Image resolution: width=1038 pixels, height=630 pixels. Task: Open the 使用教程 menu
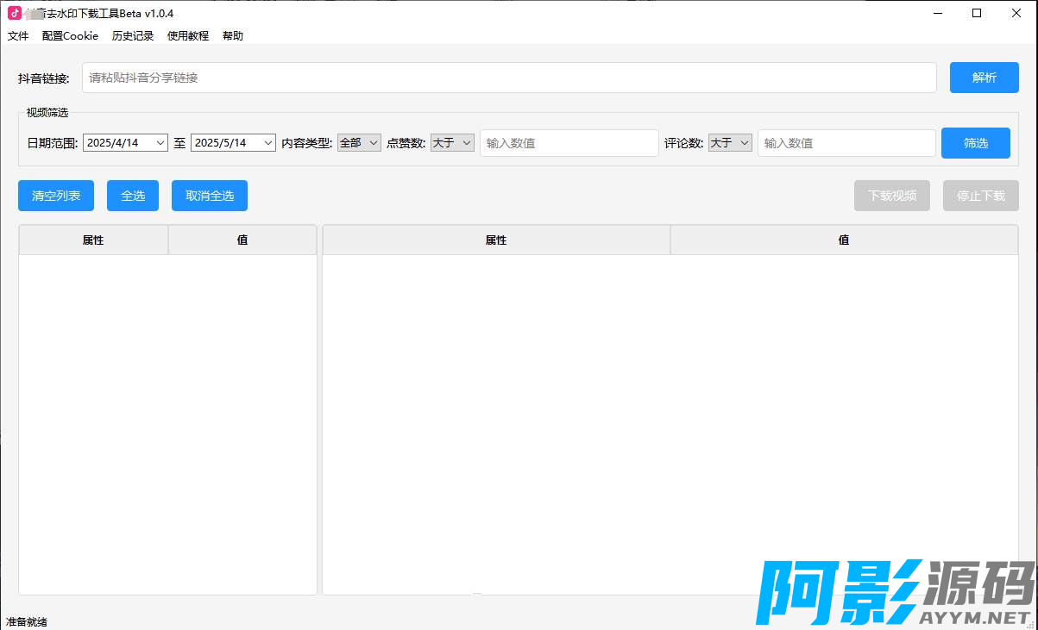coord(188,36)
